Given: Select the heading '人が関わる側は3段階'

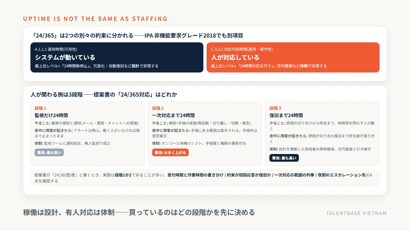Looking at the screenshot, I should click(x=57, y=95).
